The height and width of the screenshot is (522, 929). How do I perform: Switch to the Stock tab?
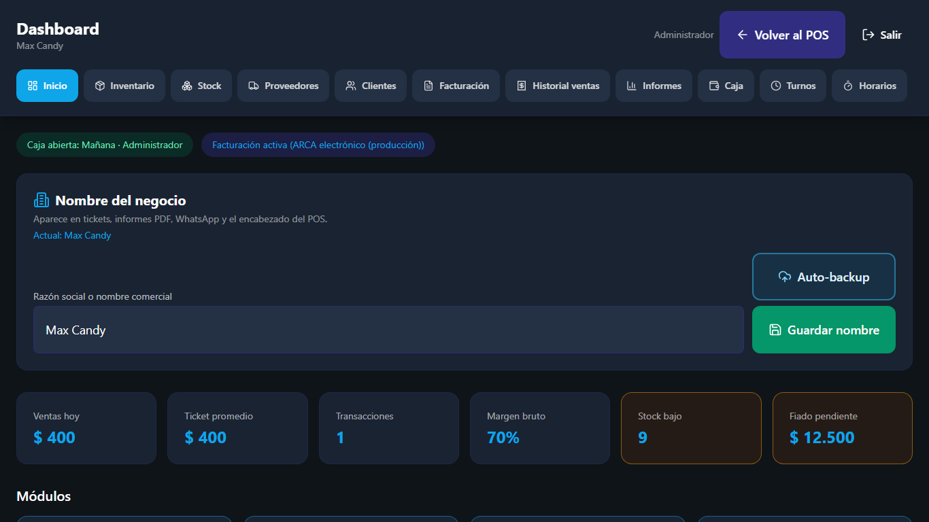[201, 86]
